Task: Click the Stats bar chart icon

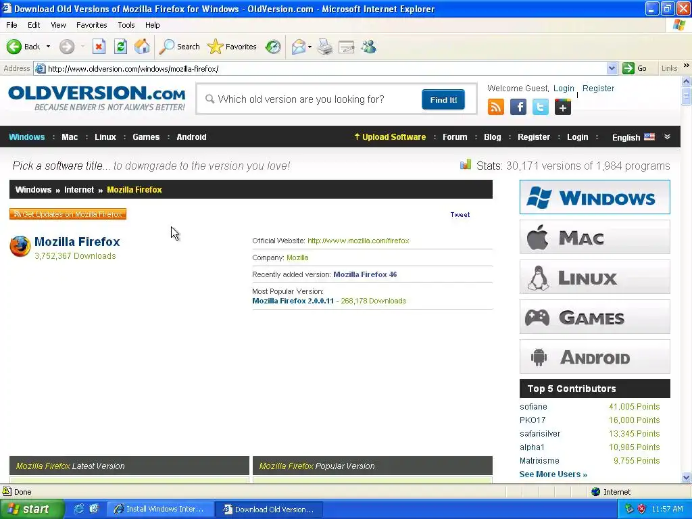Action: (465, 165)
